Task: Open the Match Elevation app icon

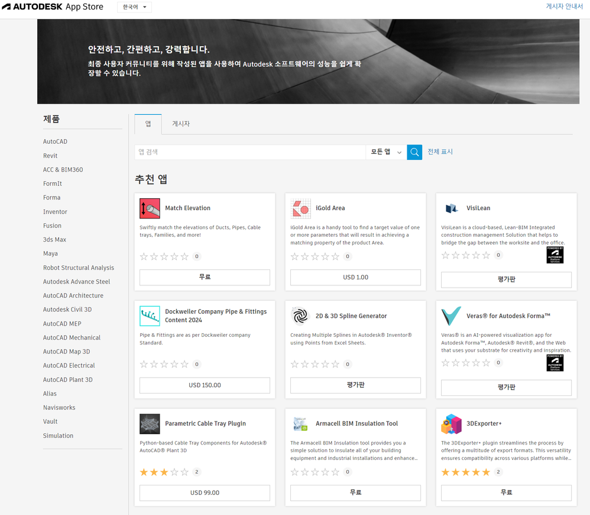Action: (150, 208)
